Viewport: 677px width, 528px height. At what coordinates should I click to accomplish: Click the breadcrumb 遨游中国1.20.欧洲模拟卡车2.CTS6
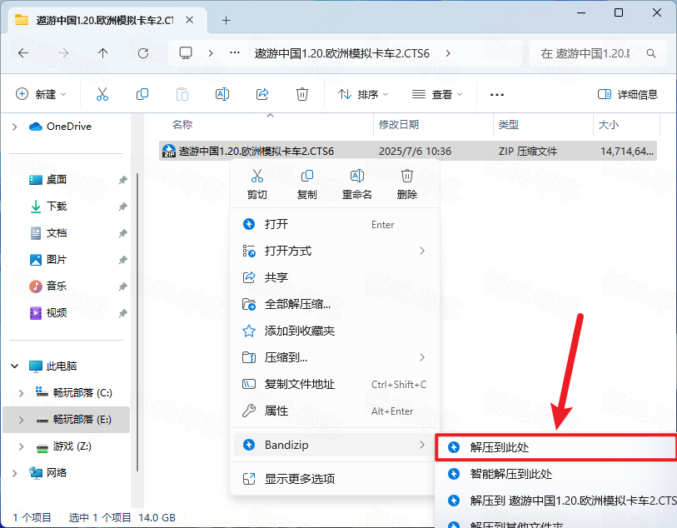(342, 53)
